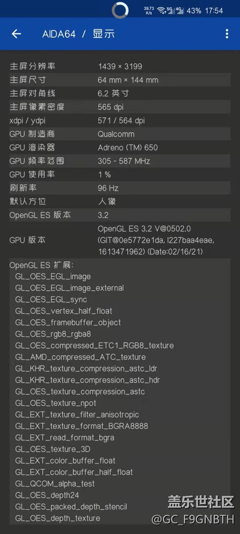
Task: Select the 默认方位 row showing 人像
Action: [x=120, y=201]
